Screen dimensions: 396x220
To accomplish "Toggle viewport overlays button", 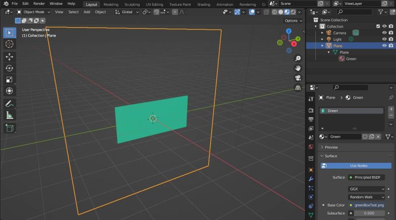I will click(x=252, y=12).
